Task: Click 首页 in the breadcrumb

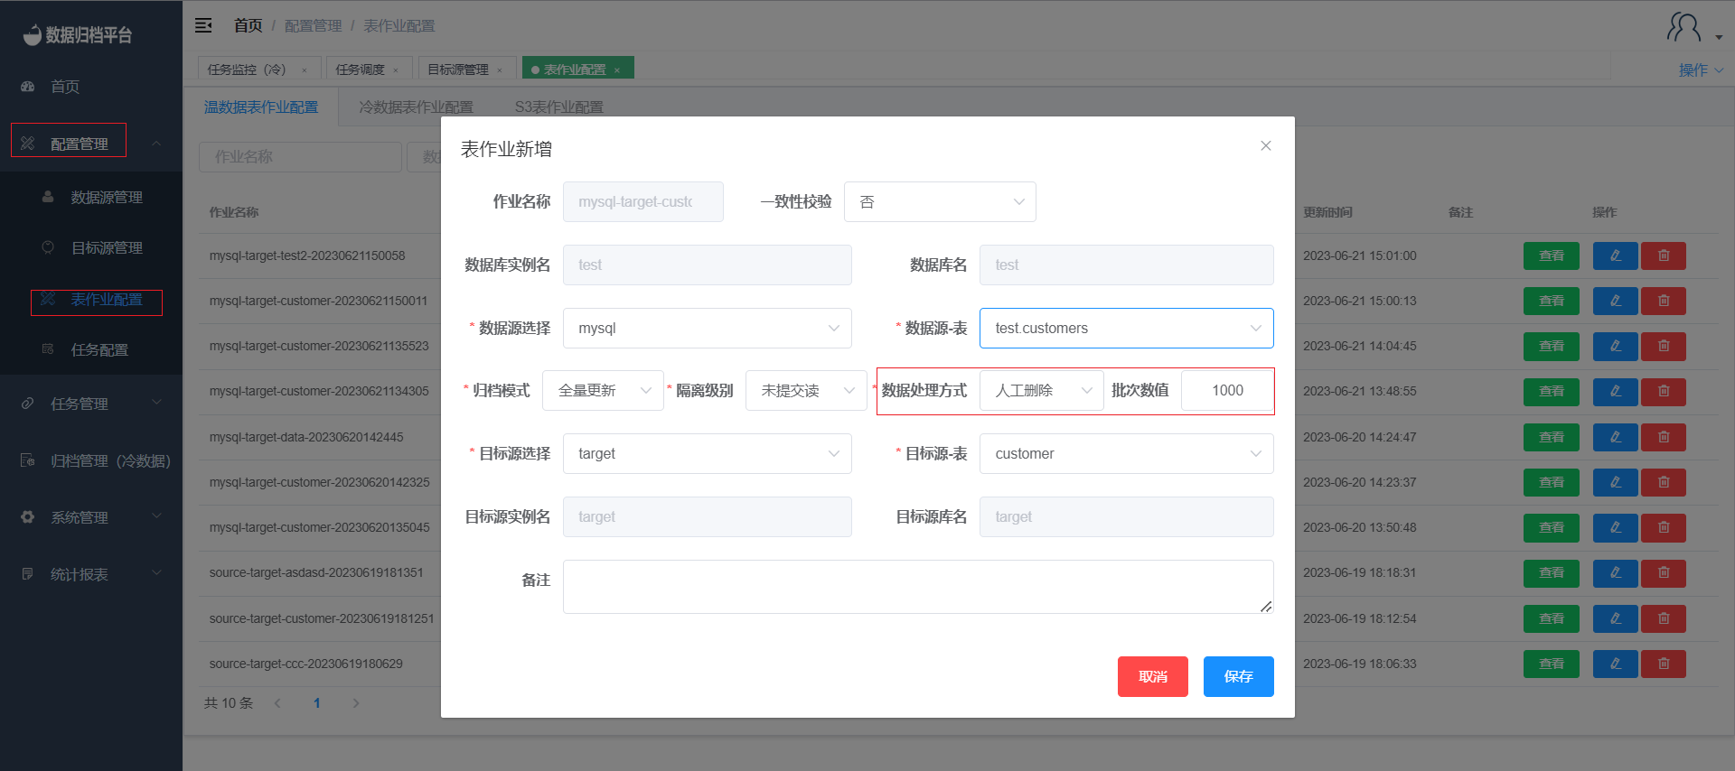Action: click(248, 26)
